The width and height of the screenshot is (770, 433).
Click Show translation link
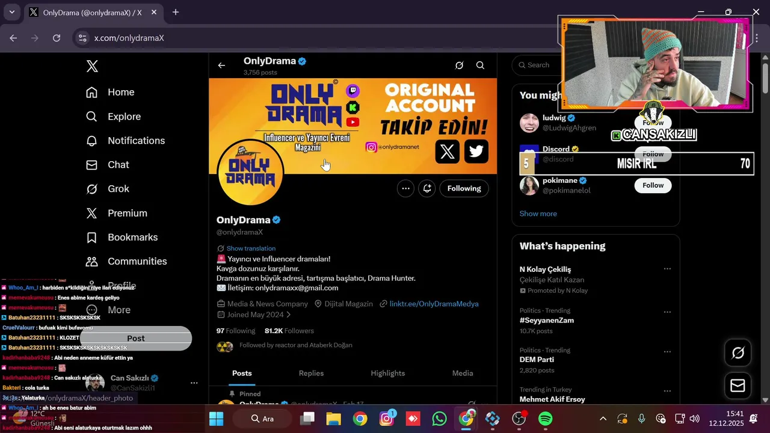pos(251,248)
